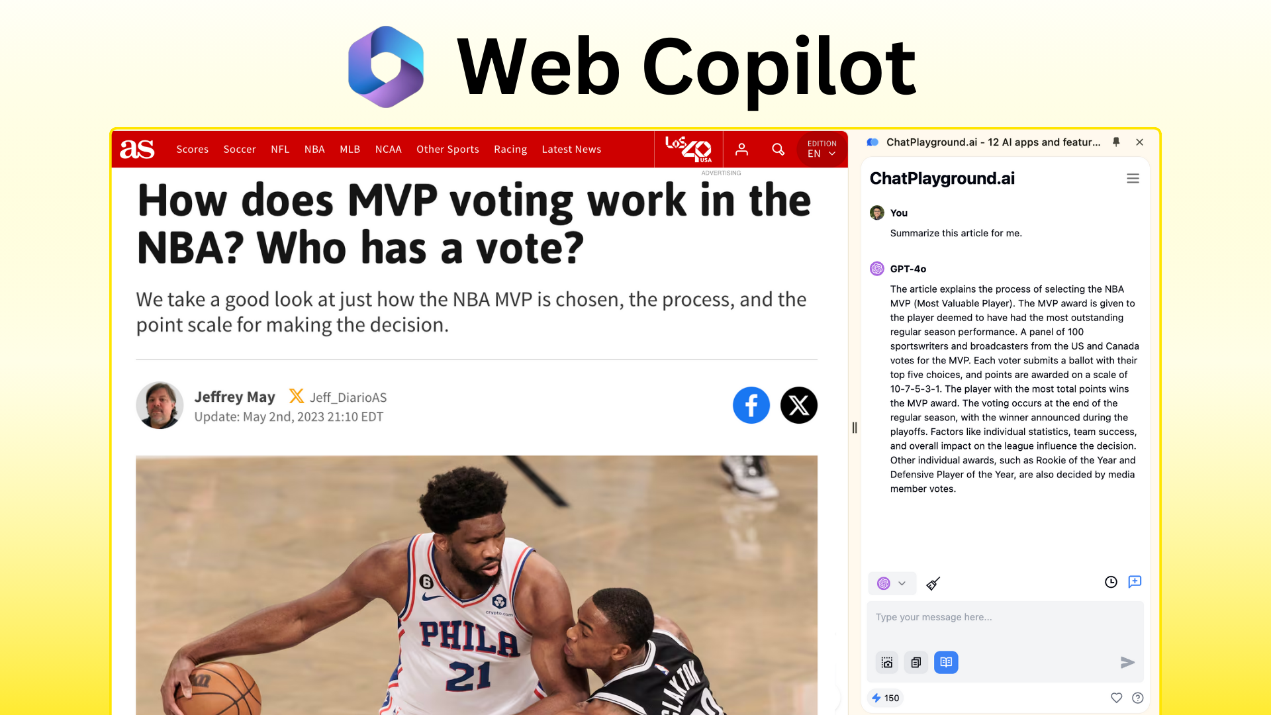Toggle the help/info icon in chat footer

point(1137,698)
